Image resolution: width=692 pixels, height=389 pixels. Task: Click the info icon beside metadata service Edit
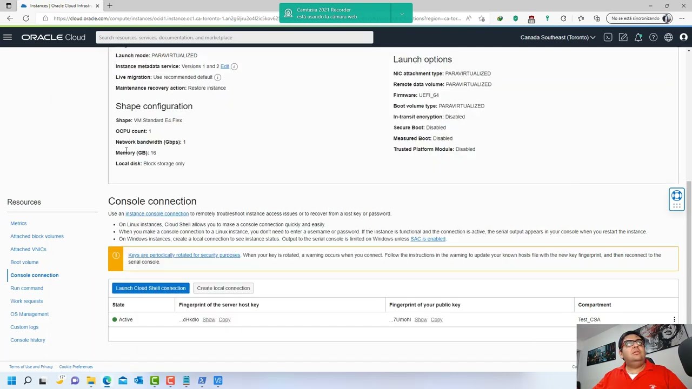(x=234, y=66)
